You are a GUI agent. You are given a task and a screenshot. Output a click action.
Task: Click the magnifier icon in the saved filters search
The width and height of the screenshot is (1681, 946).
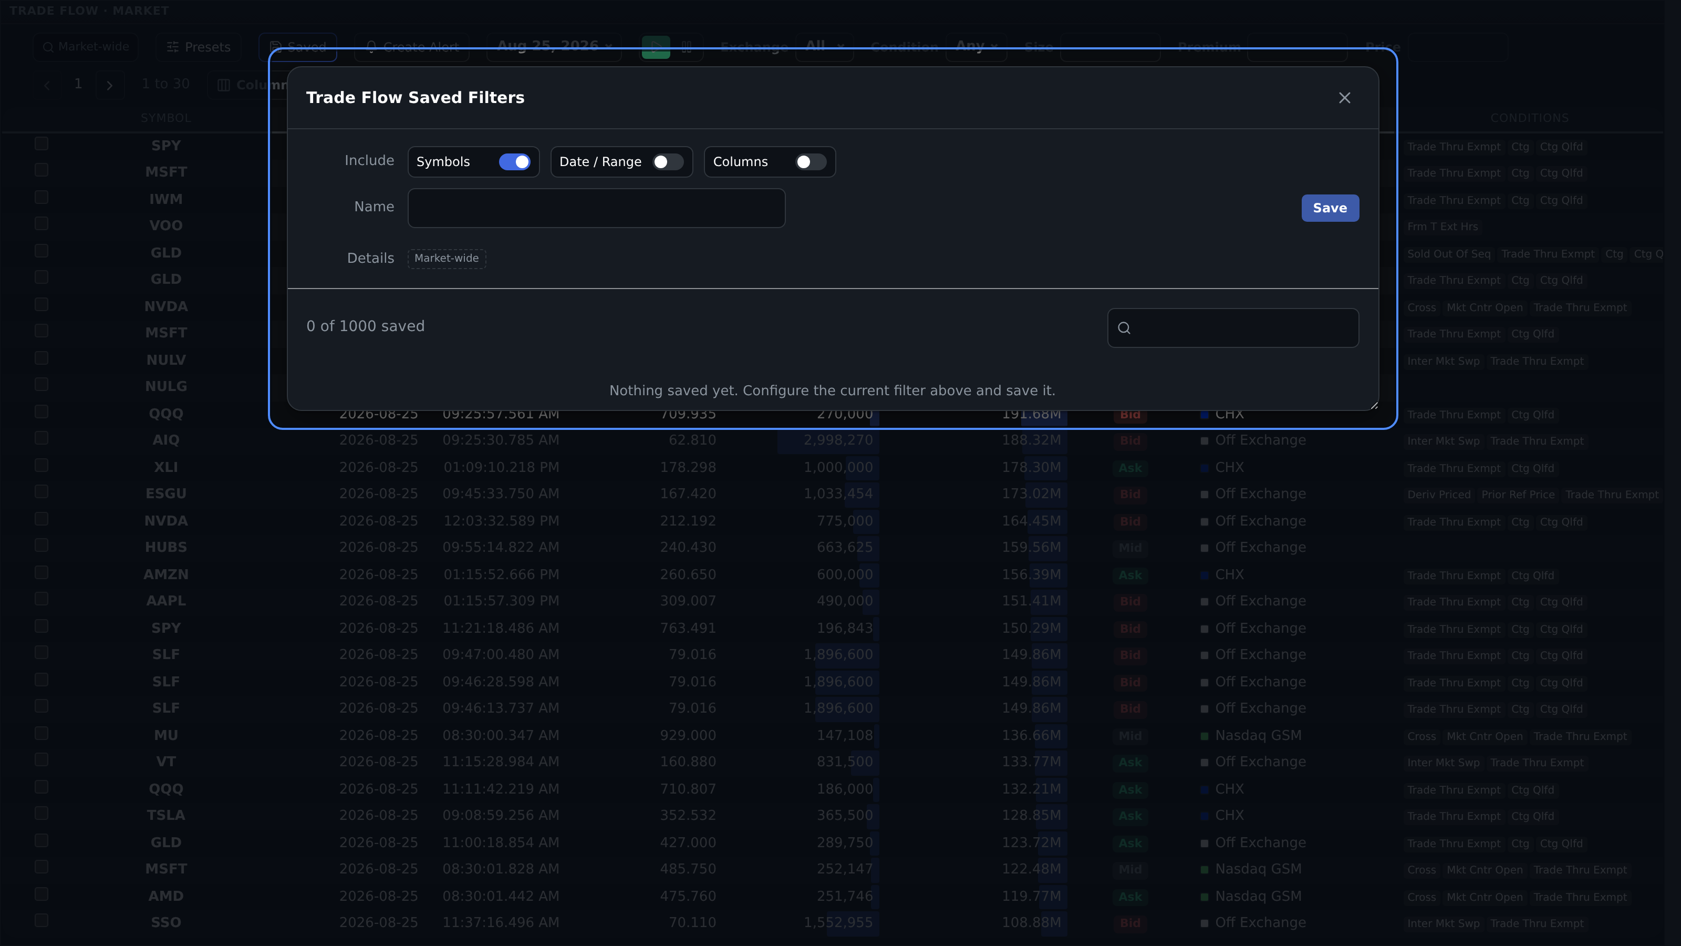click(1124, 328)
